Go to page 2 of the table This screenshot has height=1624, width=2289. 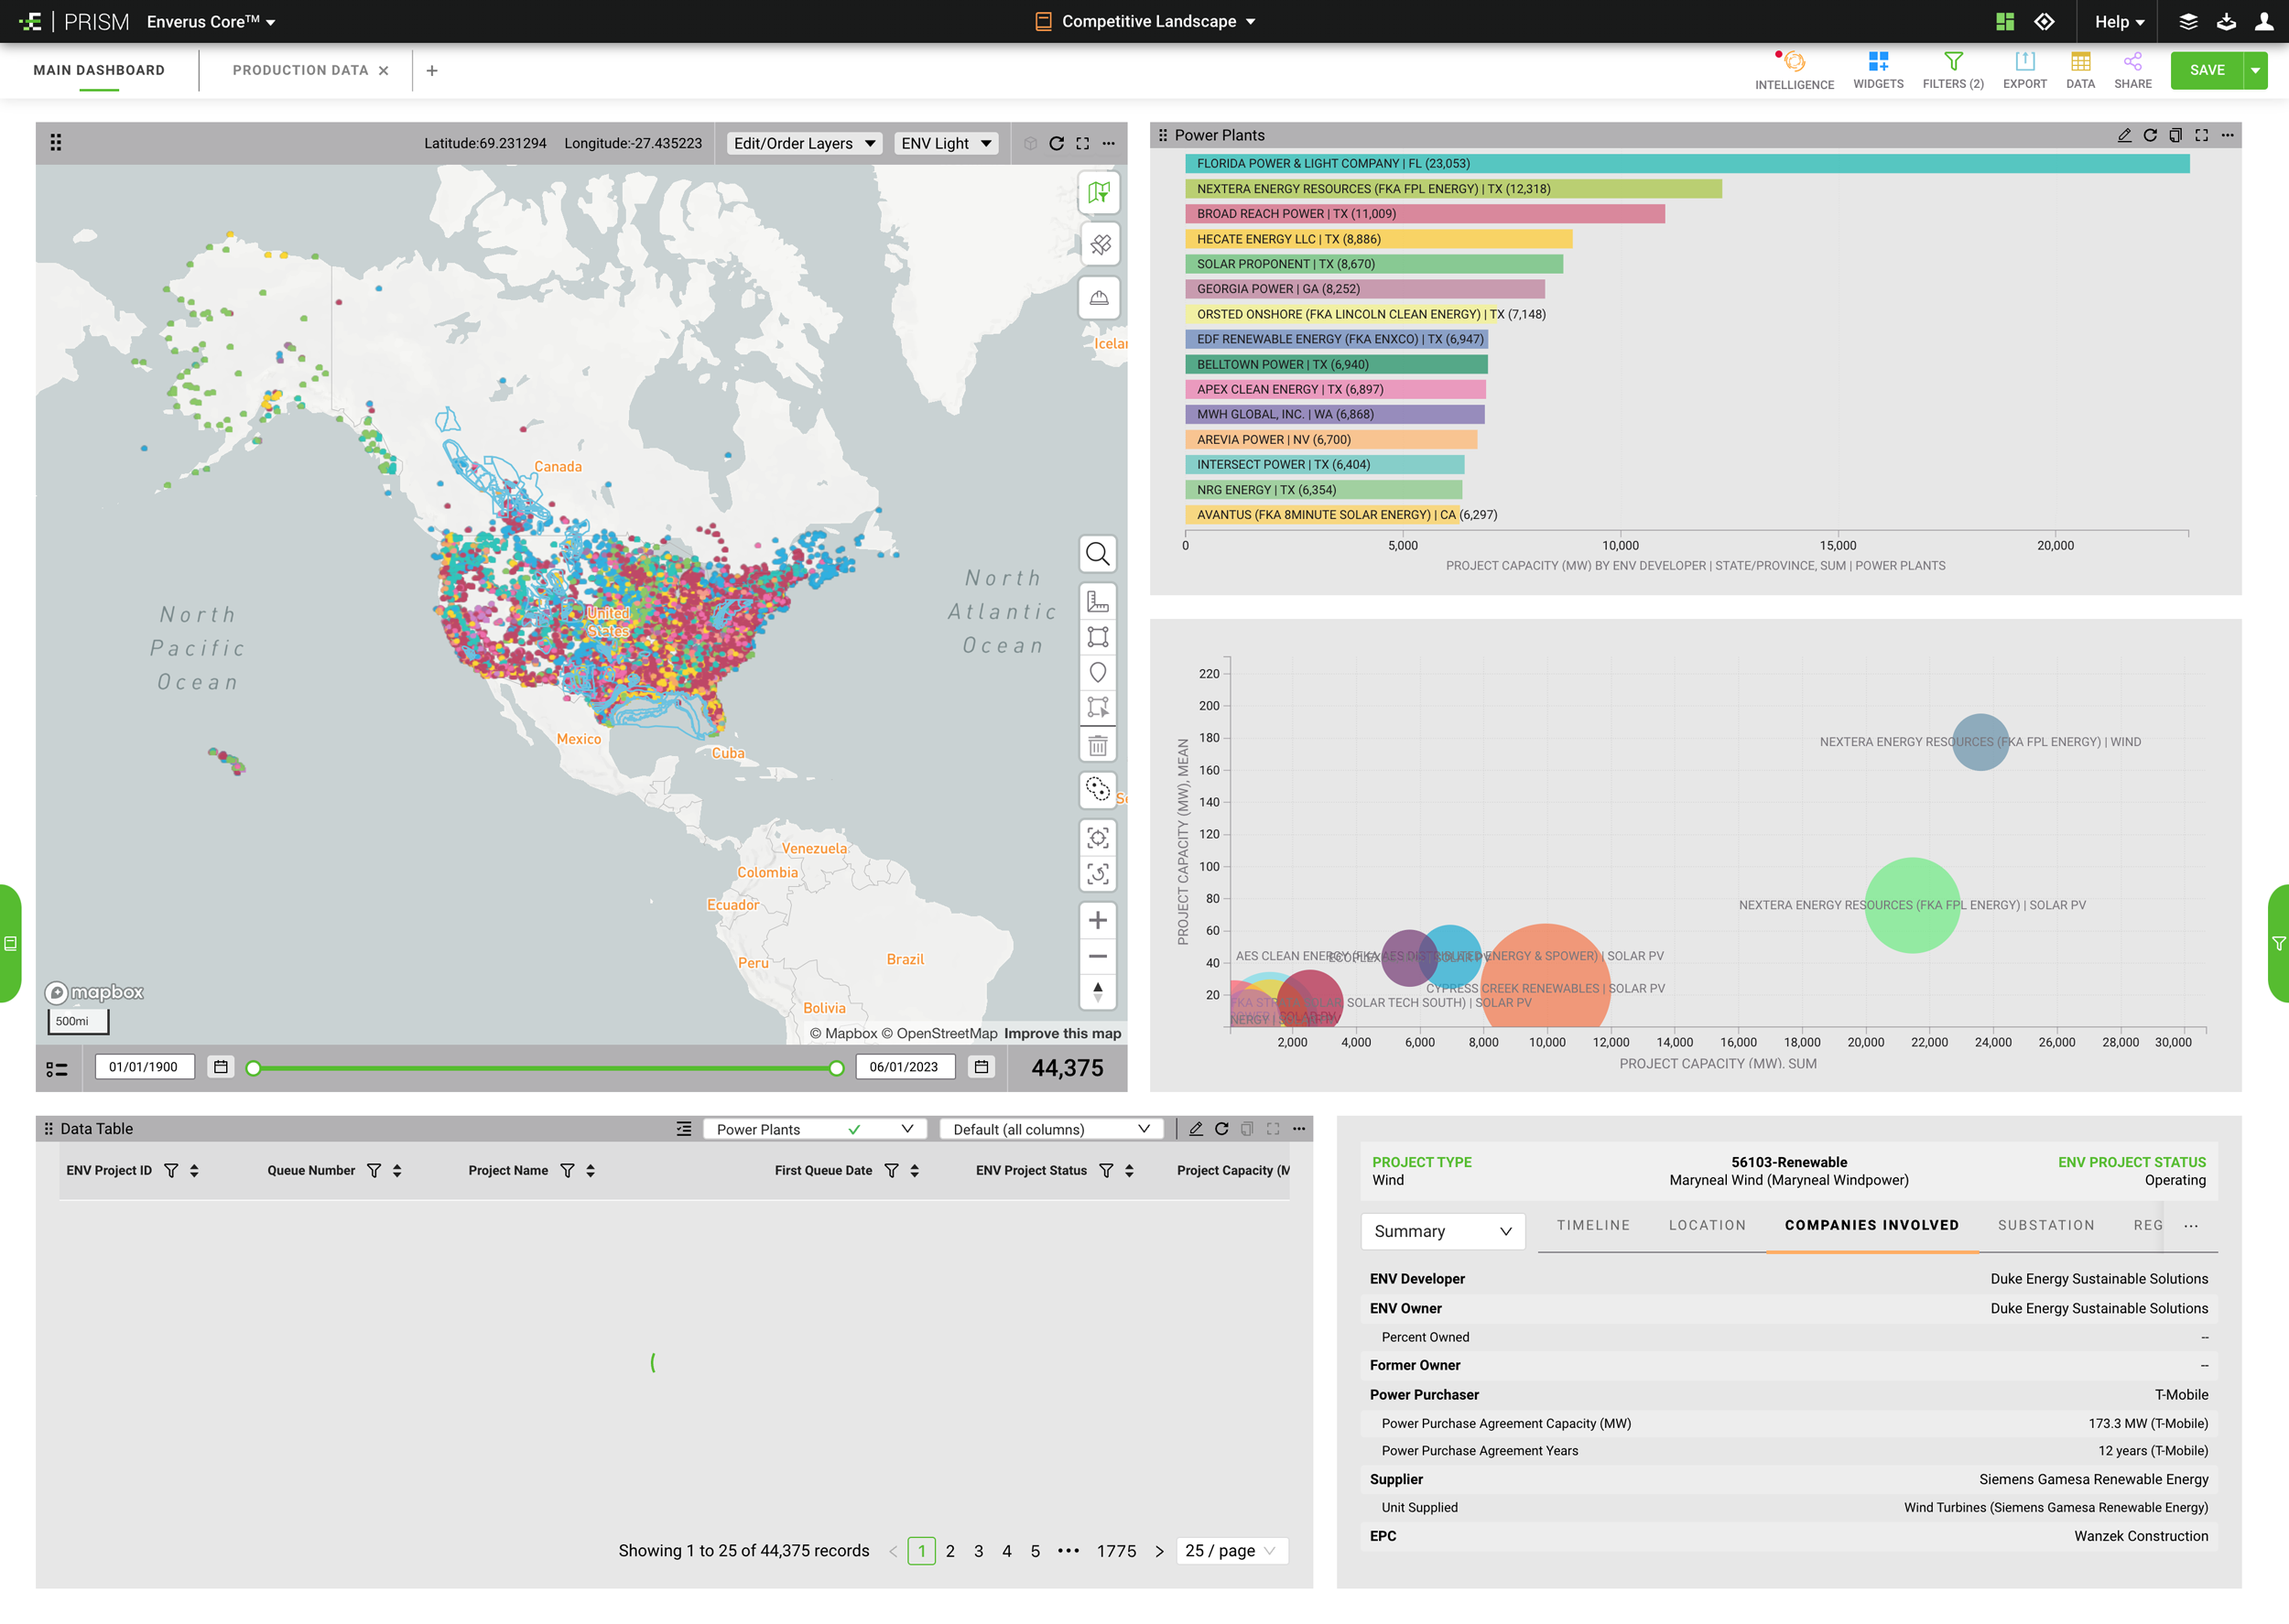(x=950, y=1551)
